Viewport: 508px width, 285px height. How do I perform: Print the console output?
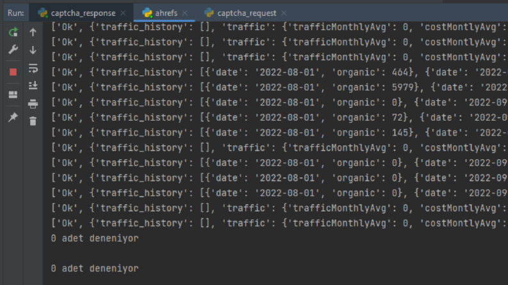click(x=33, y=104)
